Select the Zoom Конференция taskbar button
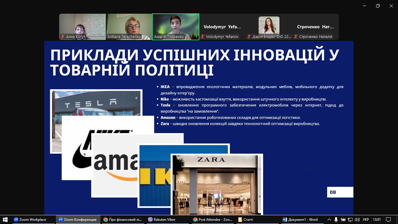This screenshot has height=224, width=398. point(78,220)
